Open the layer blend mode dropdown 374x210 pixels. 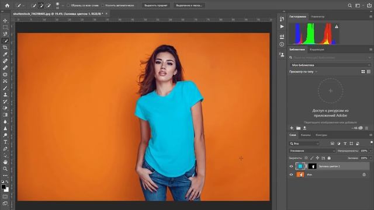pyautogui.click(x=312, y=150)
